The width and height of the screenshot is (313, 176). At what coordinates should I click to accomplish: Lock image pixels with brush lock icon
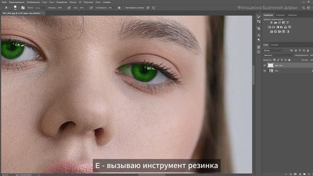[278, 60]
